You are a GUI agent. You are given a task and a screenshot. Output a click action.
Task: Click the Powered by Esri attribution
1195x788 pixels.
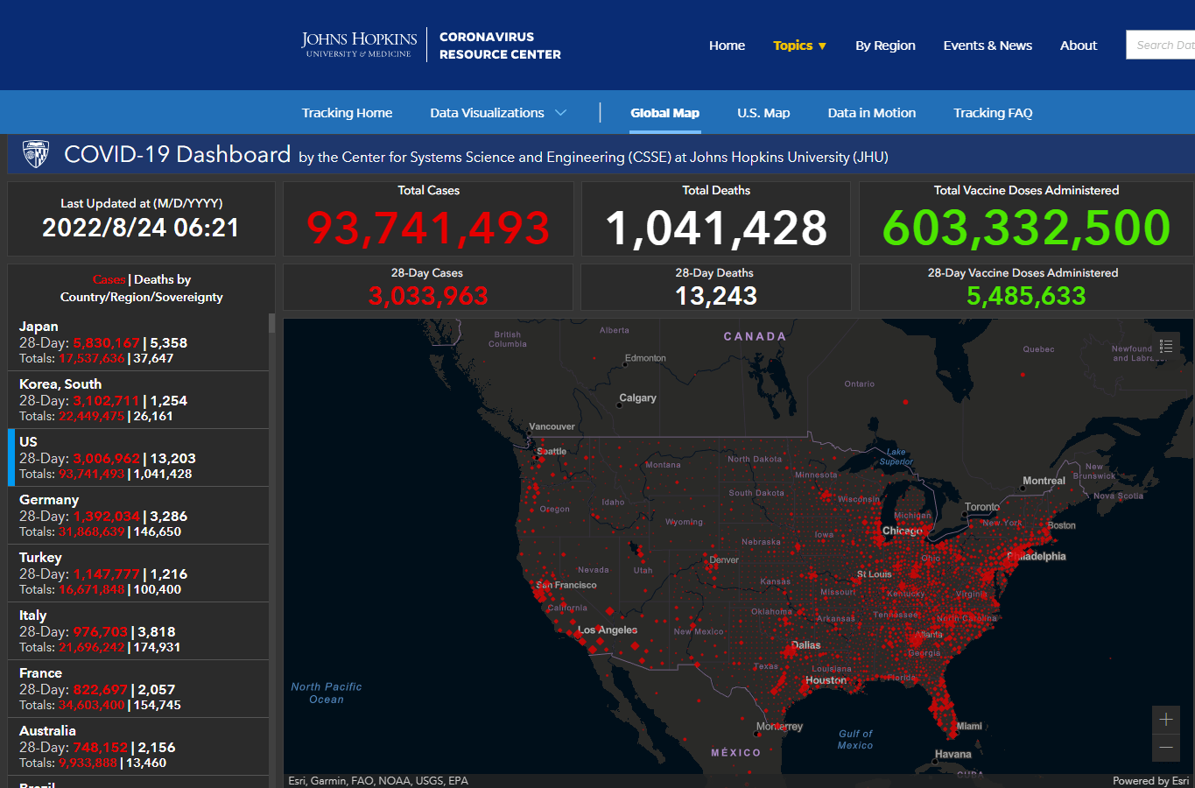pyautogui.click(x=1150, y=781)
